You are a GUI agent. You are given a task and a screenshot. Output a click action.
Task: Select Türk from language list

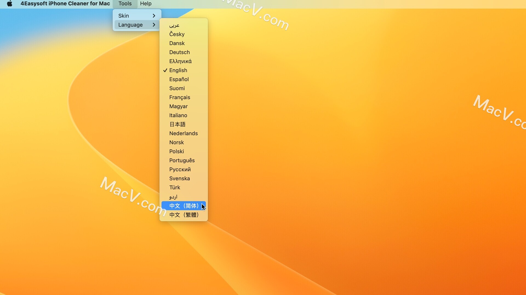[175, 187]
